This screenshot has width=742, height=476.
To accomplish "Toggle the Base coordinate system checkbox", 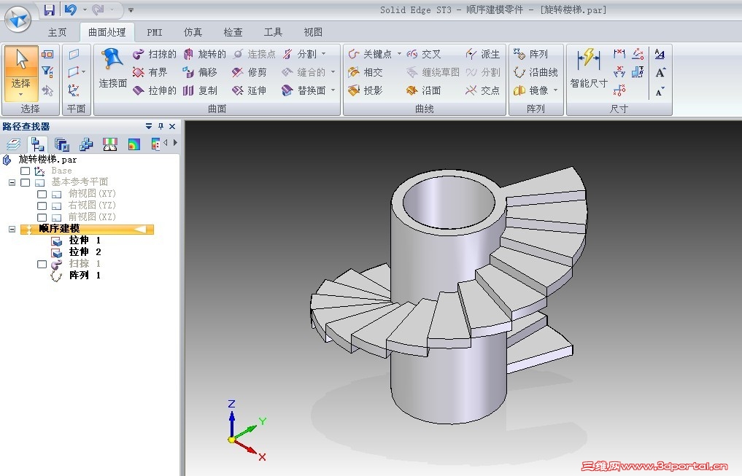I will coord(26,171).
